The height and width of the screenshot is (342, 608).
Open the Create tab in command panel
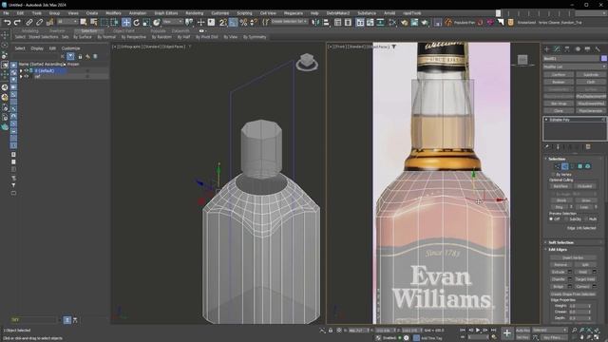pyautogui.click(x=547, y=48)
